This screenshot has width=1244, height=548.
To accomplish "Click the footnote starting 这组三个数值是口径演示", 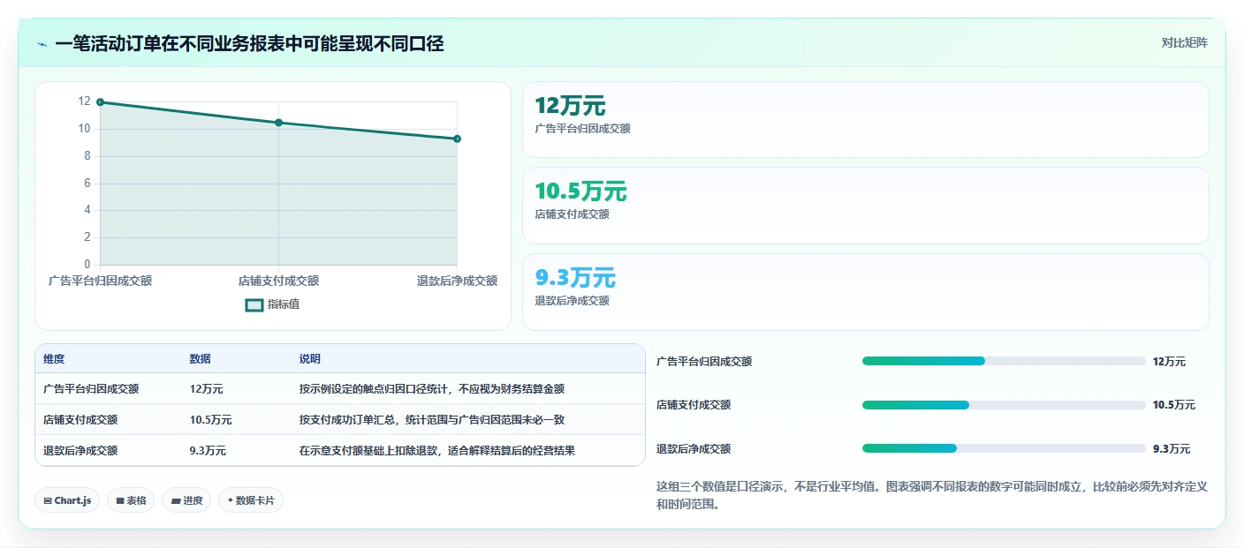I will [x=932, y=496].
